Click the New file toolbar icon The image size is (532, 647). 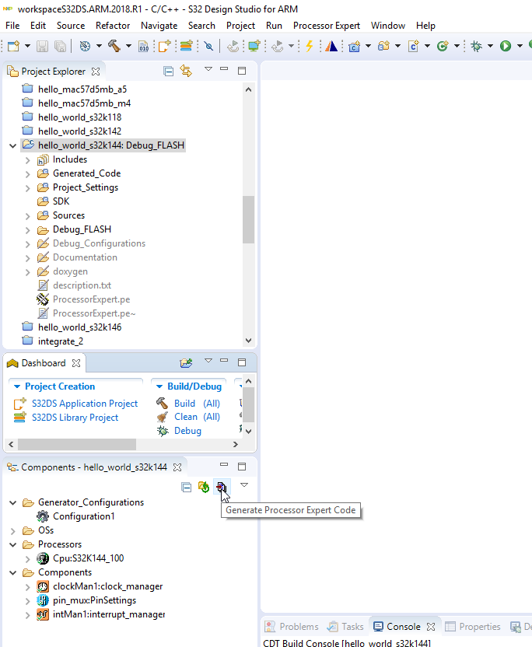[13, 46]
